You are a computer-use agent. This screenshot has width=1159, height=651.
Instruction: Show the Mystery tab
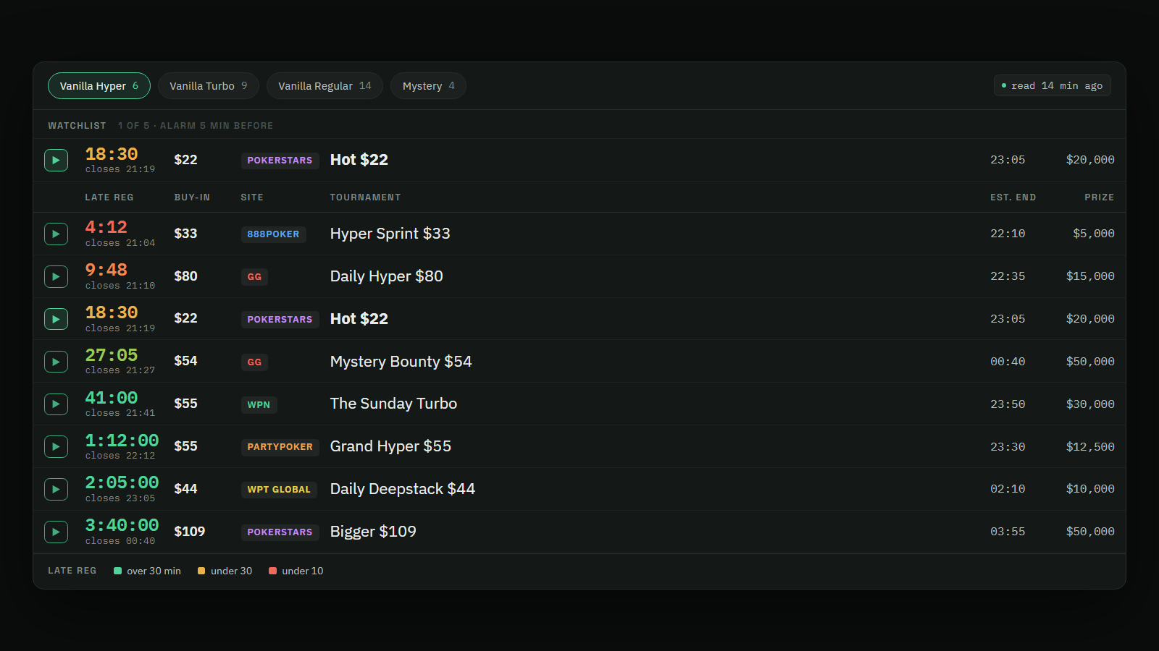tap(428, 86)
